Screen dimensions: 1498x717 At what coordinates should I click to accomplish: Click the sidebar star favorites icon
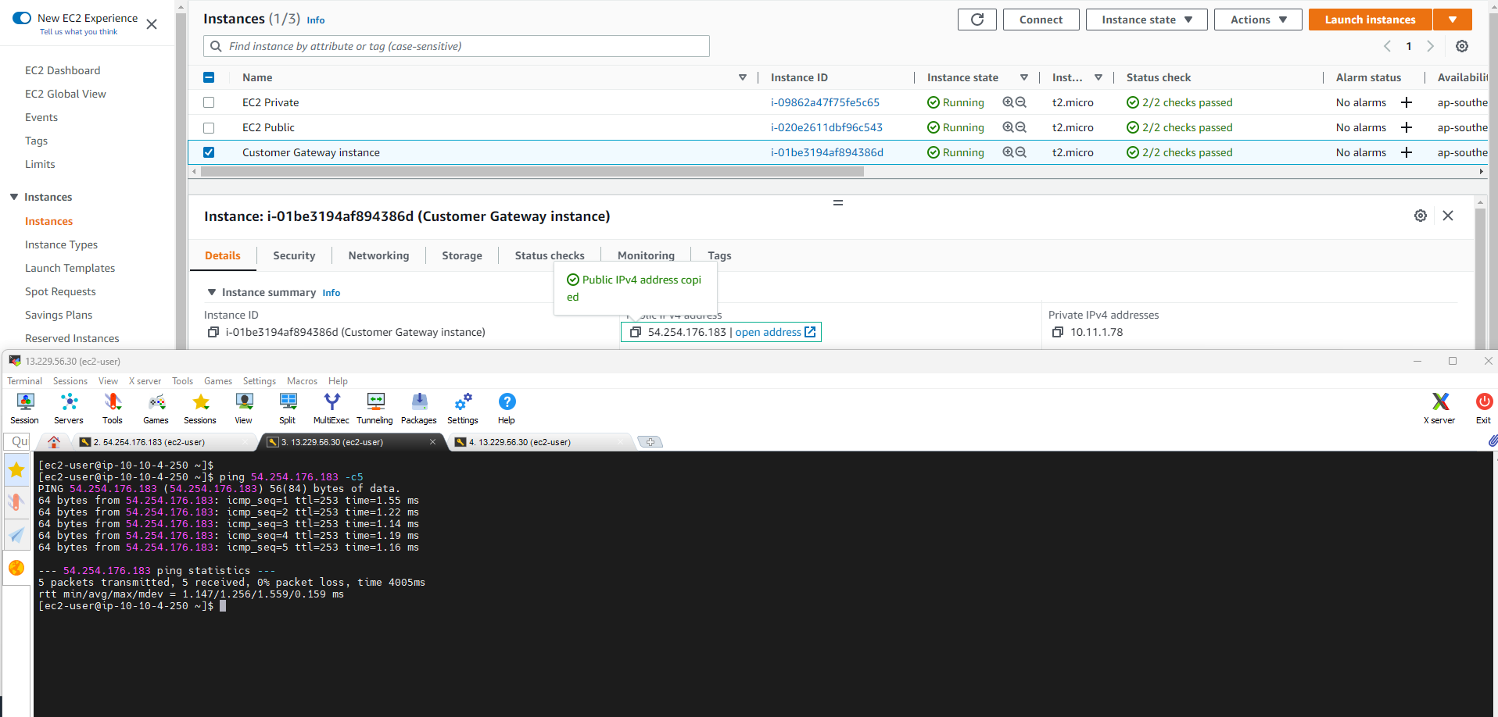[x=16, y=469]
